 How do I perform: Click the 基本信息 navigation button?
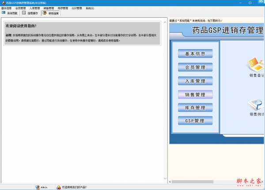point(195,53)
